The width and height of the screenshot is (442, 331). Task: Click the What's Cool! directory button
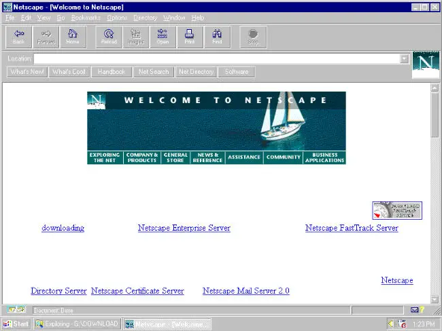click(69, 72)
